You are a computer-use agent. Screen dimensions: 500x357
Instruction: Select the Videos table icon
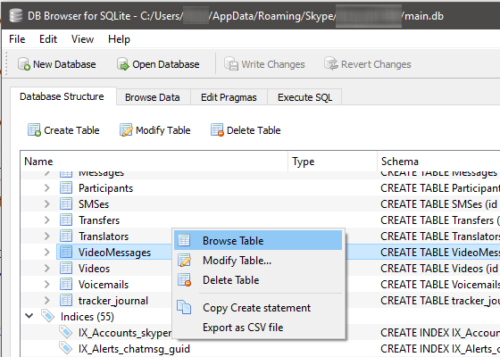(x=66, y=268)
